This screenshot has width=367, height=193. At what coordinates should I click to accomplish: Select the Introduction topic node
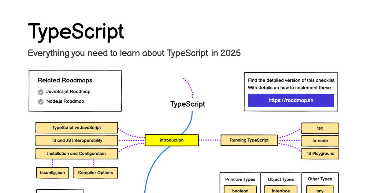coord(172,140)
